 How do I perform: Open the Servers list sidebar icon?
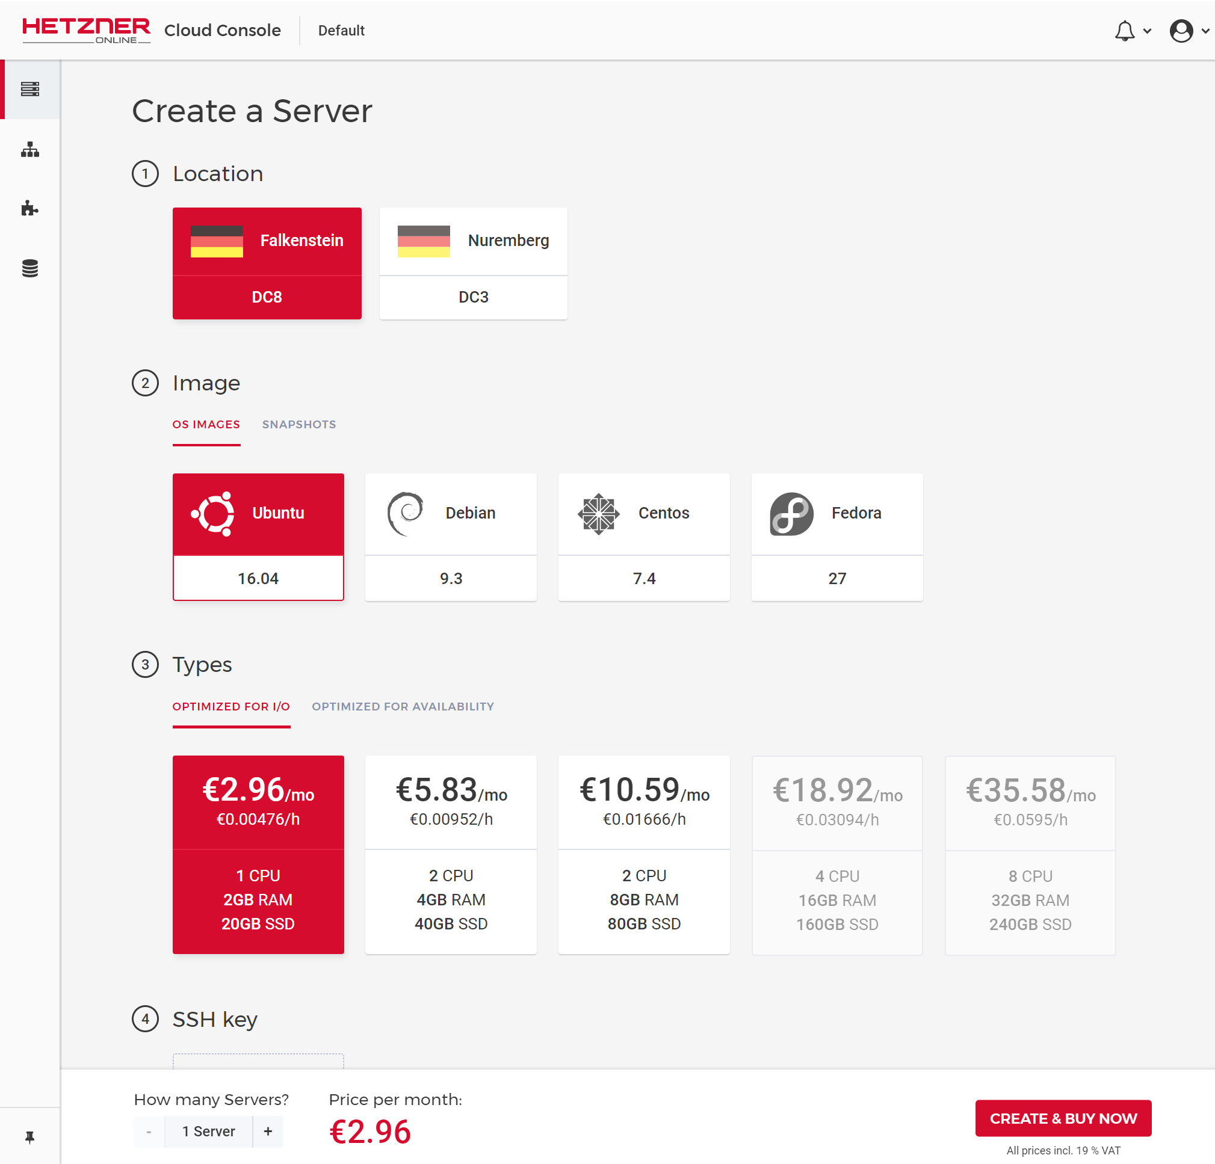click(x=29, y=89)
